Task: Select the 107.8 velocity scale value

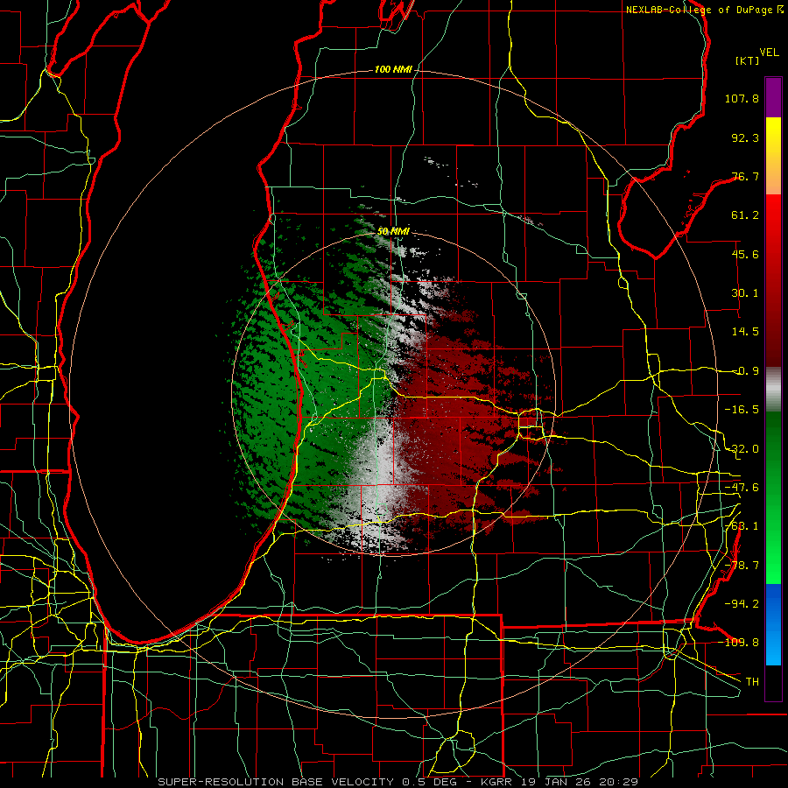Action: pyautogui.click(x=742, y=98)
